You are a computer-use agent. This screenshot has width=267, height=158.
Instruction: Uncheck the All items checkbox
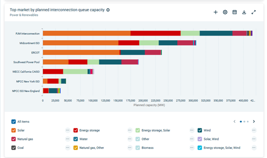[14, 122]
